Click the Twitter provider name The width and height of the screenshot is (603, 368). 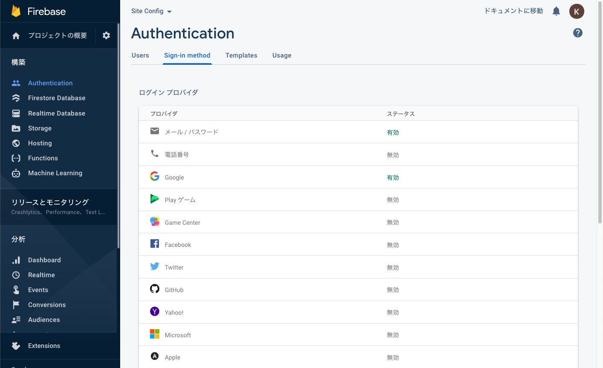[x=174, y=268]
